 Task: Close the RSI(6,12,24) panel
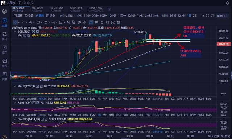pos(38,103)
